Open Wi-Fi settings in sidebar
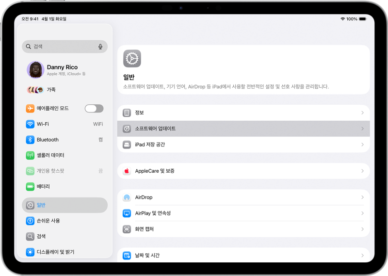 coord(65,124)
